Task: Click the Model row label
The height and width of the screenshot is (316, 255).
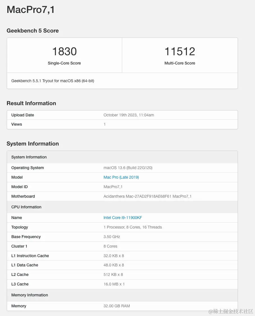Action: point(17,177)
